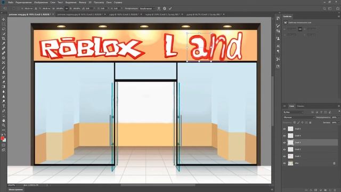The image size is (341, 192).
Task: Select the Zoom tool
Action: [x=4, y=125]
